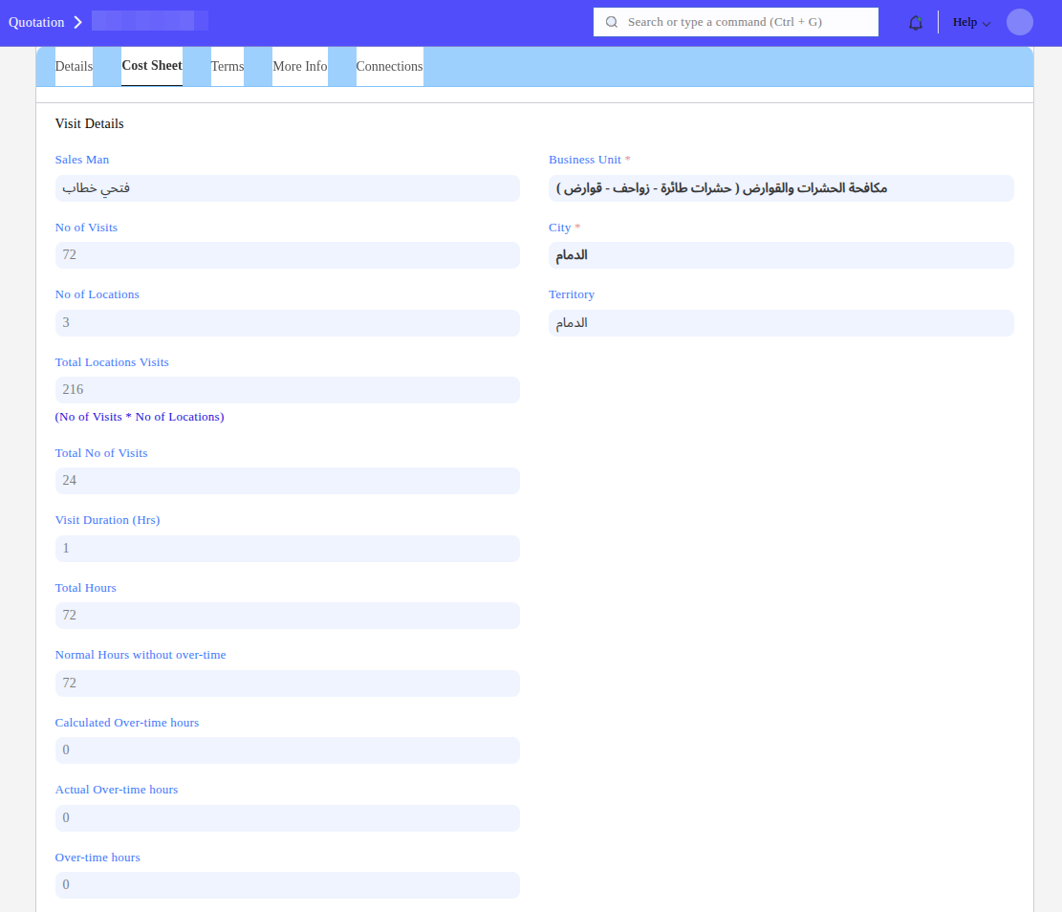
Task: Click the Visit Duration (Hrs) field
Action: tap(287, 549)
